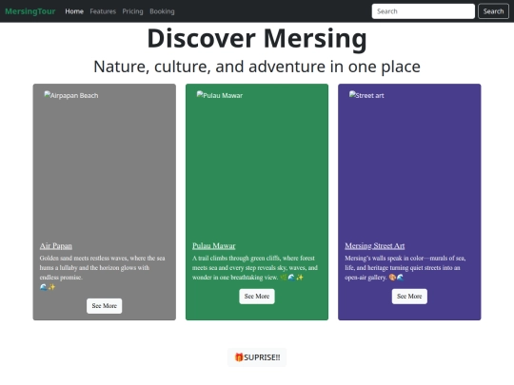Click the gift icon SUPRISE!! button
Screen dimensions: 514x385
(257, 357)
